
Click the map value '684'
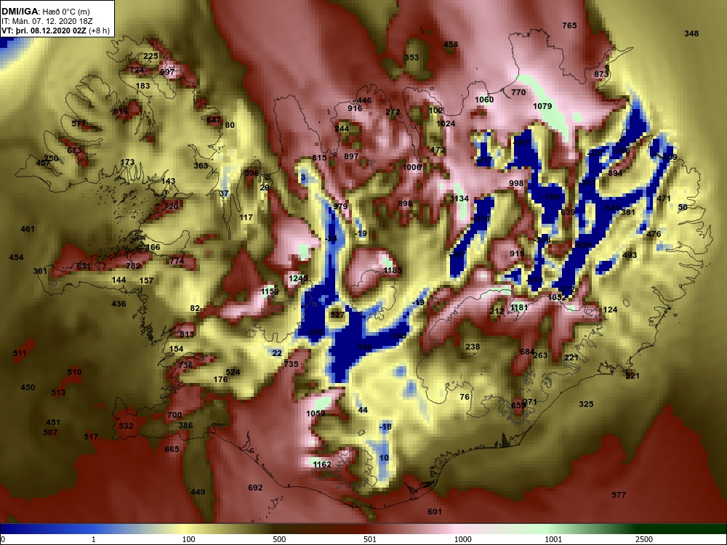coord(527,352)
